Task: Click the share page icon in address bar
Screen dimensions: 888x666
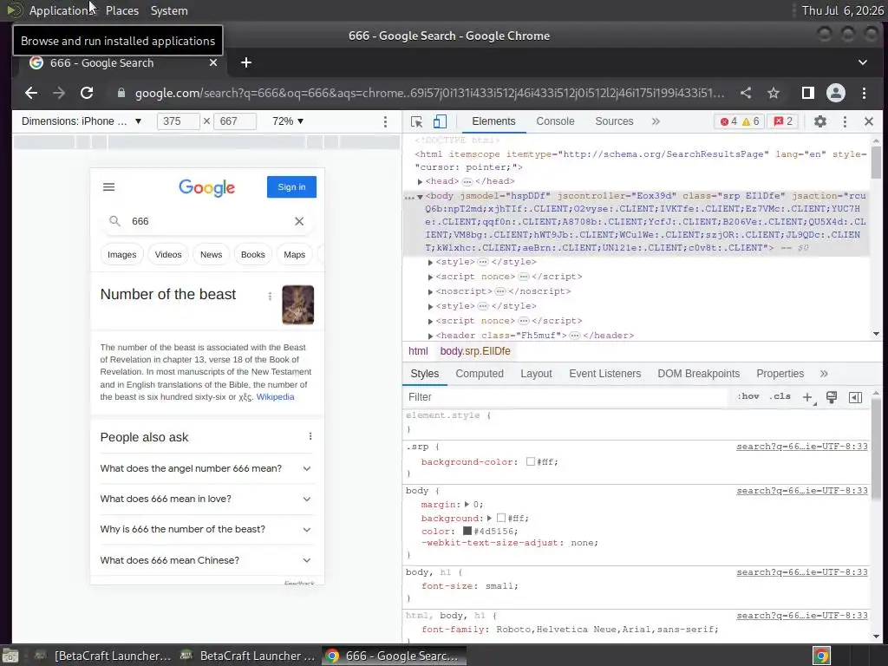Action: (746, 93)
